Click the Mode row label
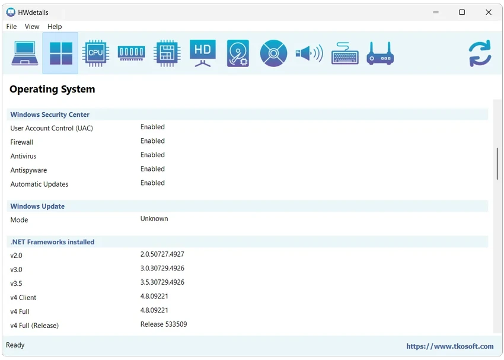Viewport: 504px width, 360px height. pyautogui.click(x=19, y=220)
